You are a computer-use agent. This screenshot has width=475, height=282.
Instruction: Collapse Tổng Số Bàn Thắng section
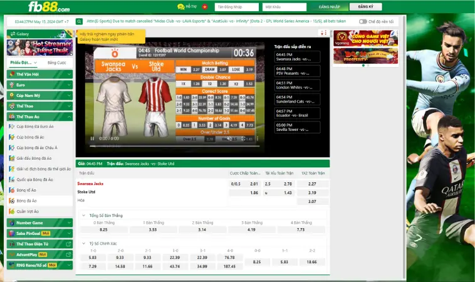click(84, 216)
